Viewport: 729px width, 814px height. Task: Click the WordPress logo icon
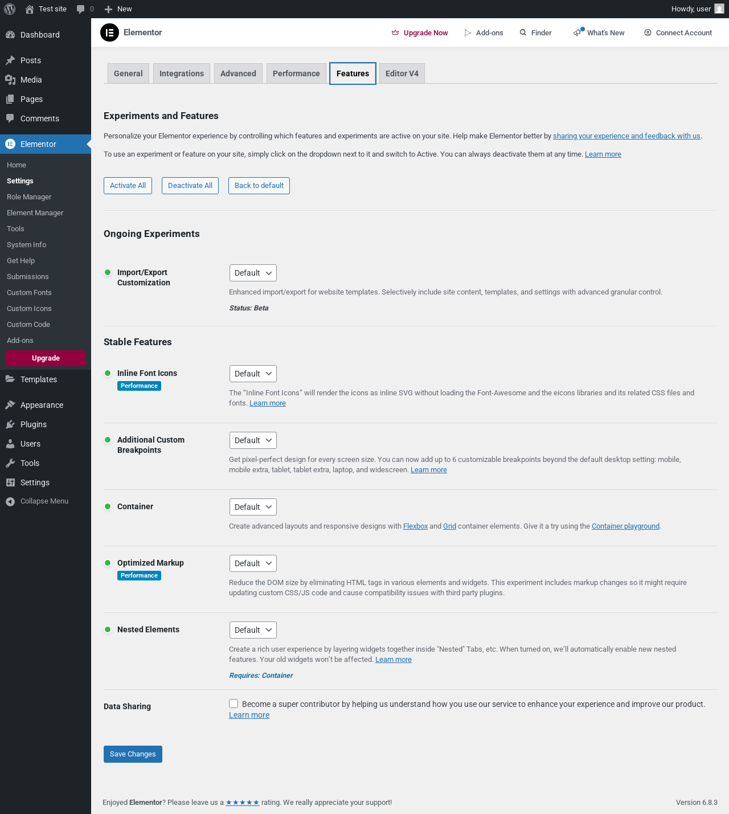click(x=10, y=9)
